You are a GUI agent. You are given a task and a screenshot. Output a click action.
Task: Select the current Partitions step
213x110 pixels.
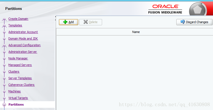(16, 105)
